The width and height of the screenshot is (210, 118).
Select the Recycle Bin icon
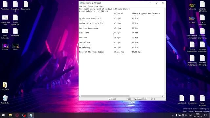pyautogui.click(x=5, y=100)
